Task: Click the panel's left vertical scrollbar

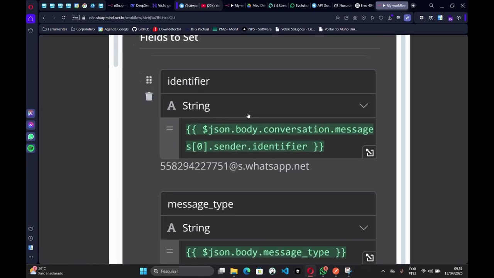Action: pos(115,51)
